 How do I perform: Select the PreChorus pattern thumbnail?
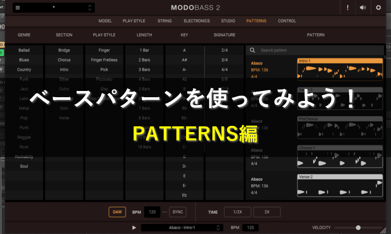point(340,127)
